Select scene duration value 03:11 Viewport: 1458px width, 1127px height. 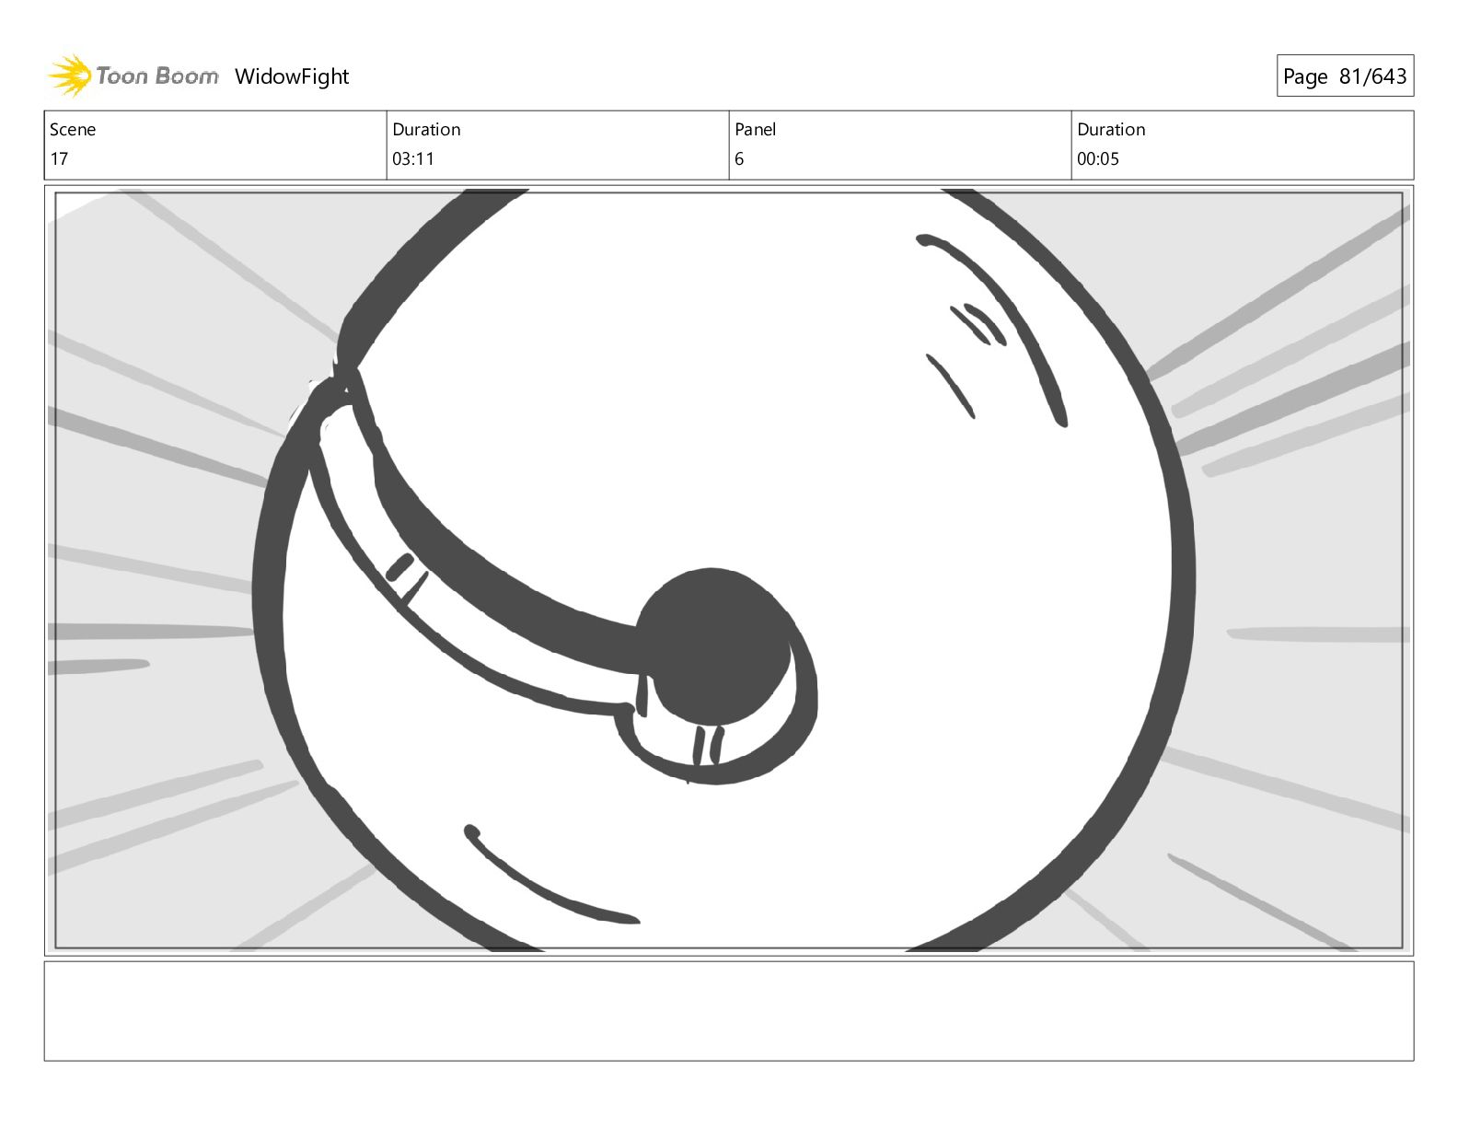(x=413, y=158)
